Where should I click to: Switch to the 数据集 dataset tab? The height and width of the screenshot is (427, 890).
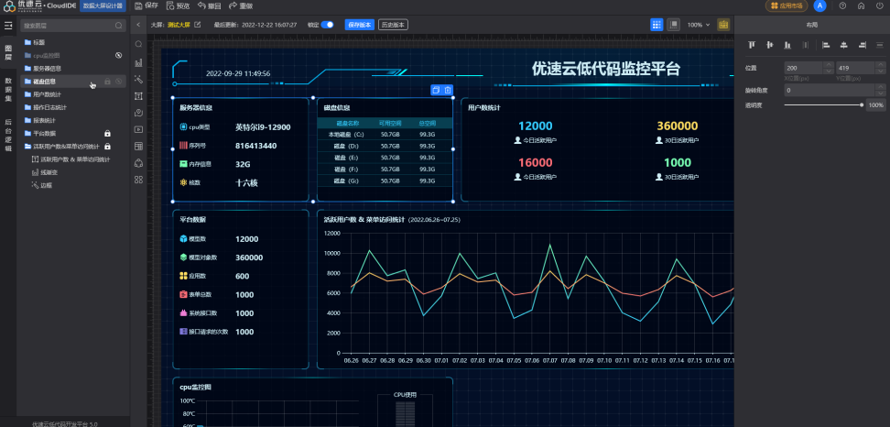tap(8, 89)
